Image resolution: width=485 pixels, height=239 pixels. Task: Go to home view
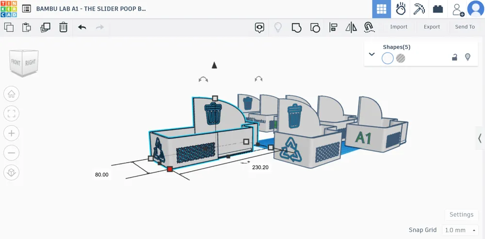[12, 94]
